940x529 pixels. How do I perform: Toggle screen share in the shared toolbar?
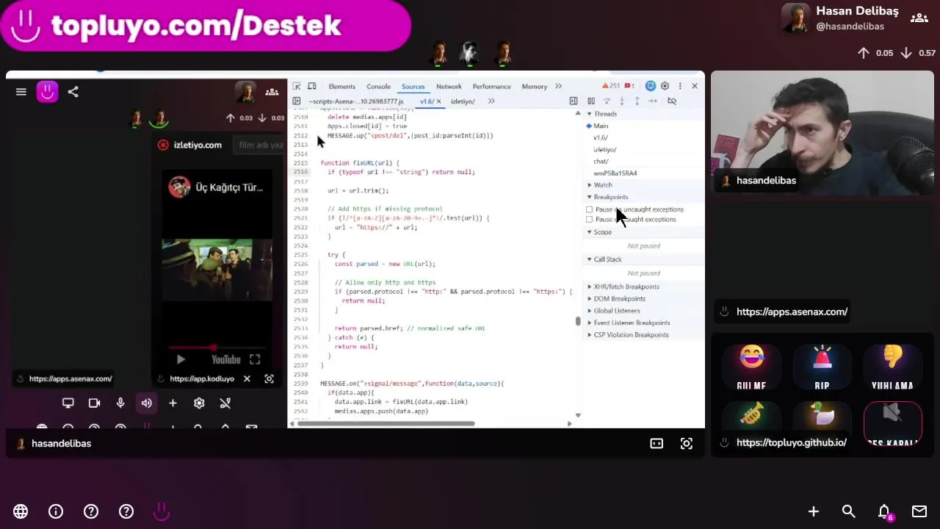point(68,403)
